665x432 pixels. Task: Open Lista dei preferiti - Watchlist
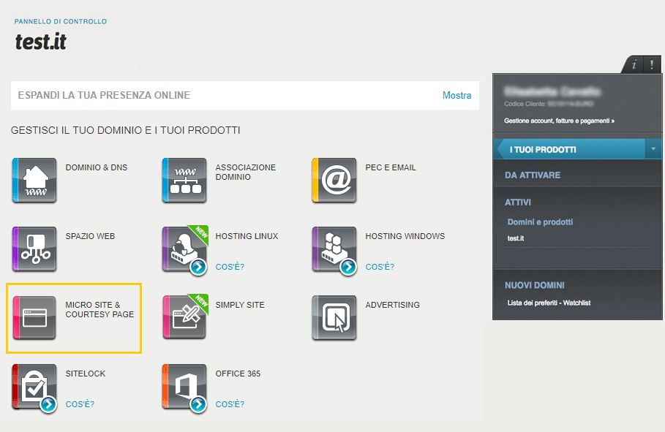coord(549,303)
